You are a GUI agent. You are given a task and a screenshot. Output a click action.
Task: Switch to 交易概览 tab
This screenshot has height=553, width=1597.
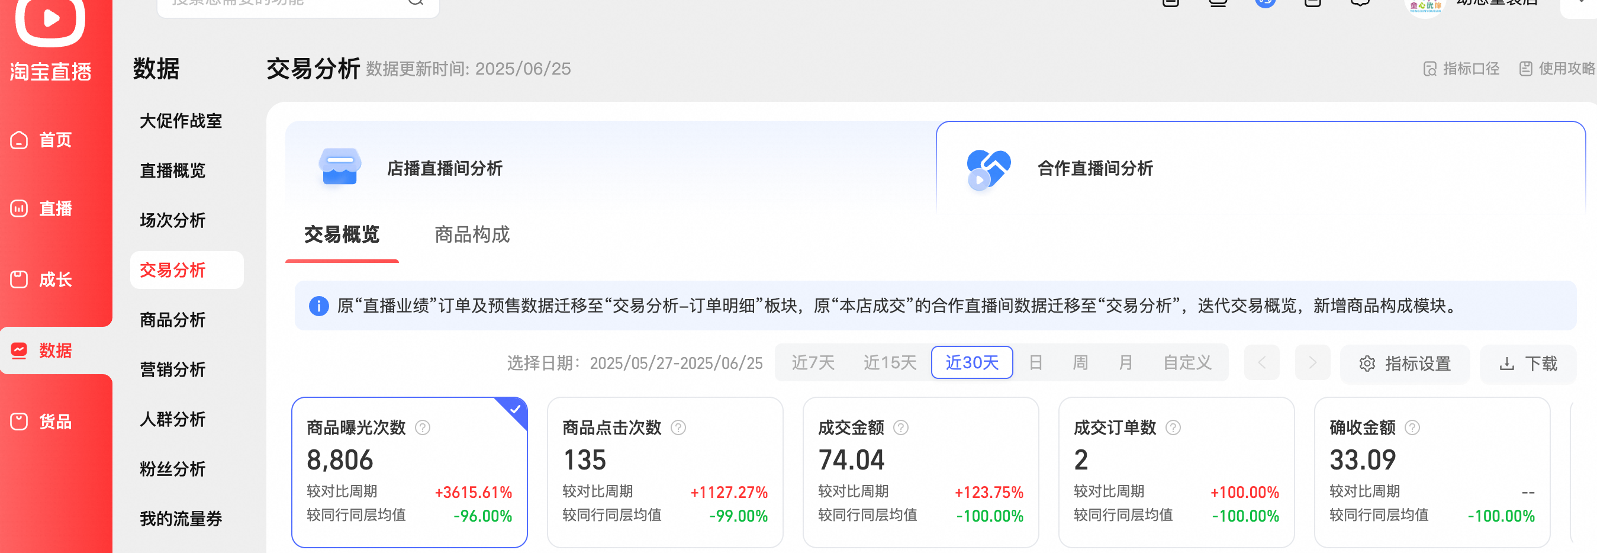tap(342, 235)
